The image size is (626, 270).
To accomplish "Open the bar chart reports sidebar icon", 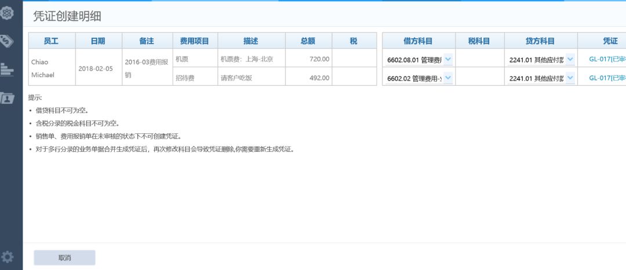I will click(8, 69).
